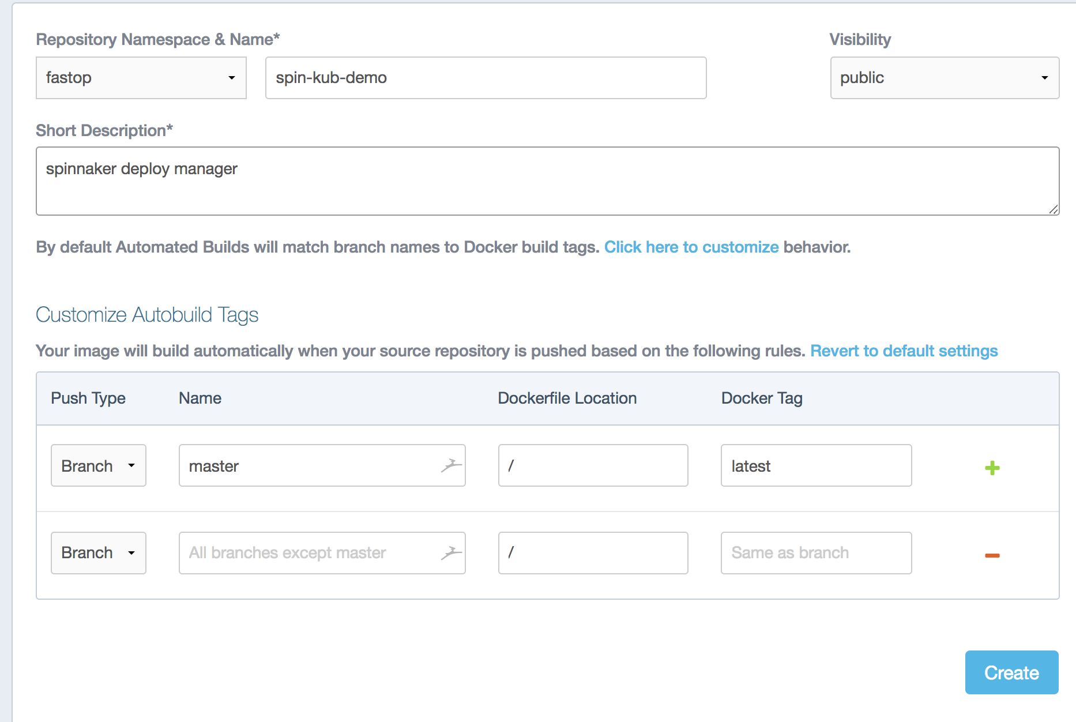This screenshot has height=722, width=1076.
Task: Click the description textarea resize handle
Action: click(1054, 210)
